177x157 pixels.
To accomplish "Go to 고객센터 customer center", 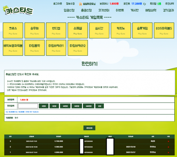I will click(104, 10).
